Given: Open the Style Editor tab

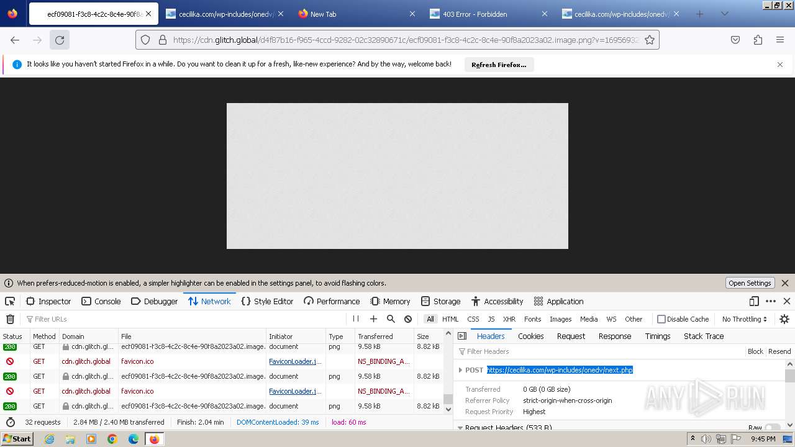Looking at the screenshot, I should (x=267, y=301).
